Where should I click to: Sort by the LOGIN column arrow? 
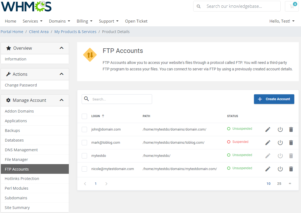[x=103, y=116]
